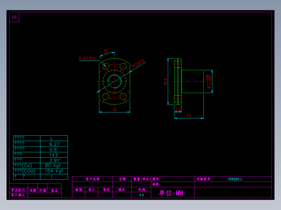This screenshot has width=281, height=210.
Task: Select the PCDφ18 dimension label
Action: tap(138, 64)
